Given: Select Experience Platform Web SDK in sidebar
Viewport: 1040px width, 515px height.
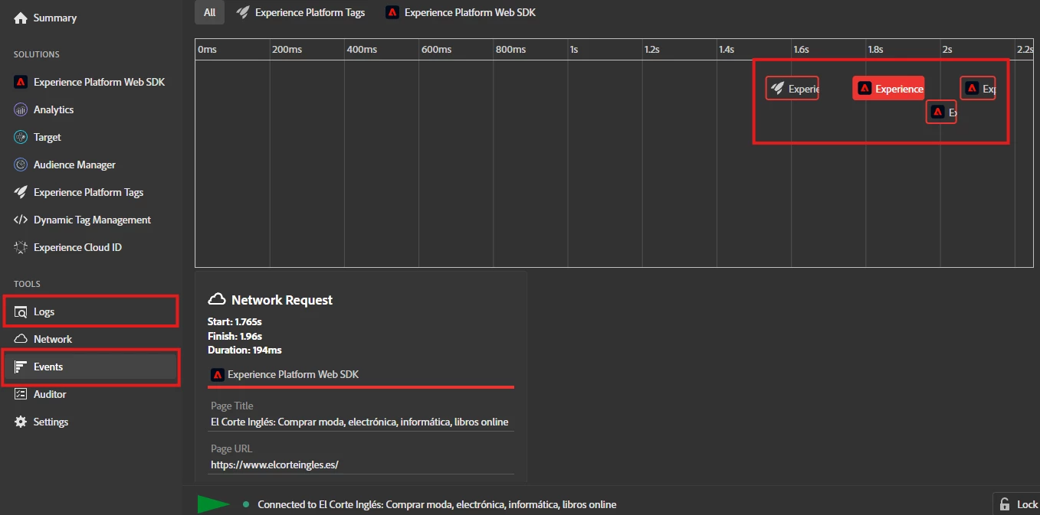Looking at the screenshot, I should (x=90, y=82).
